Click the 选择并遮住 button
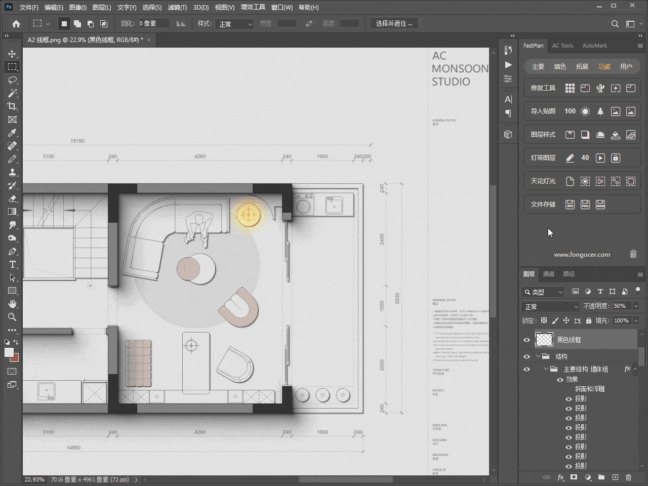This screenshot has width=648, height=486. [x=394, y=24]
